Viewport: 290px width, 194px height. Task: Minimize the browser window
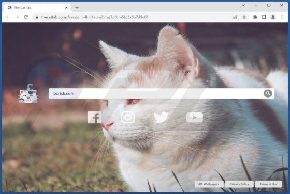click(x=256, y=5)
